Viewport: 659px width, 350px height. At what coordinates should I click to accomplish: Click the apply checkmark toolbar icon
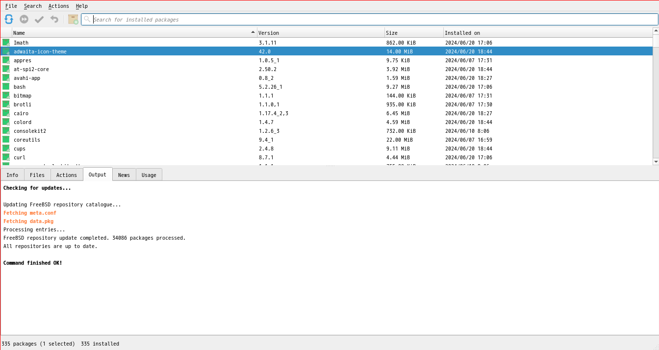tap(39, 19)
